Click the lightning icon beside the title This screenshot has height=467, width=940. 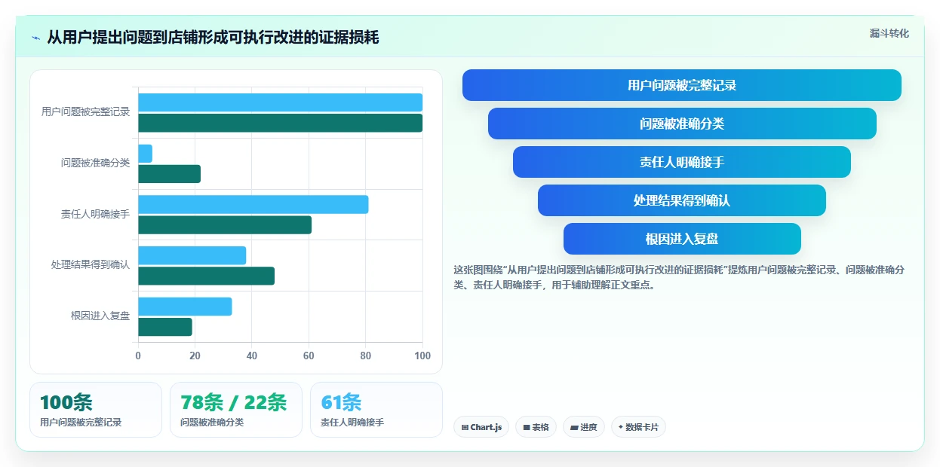[x=36, y=38]
